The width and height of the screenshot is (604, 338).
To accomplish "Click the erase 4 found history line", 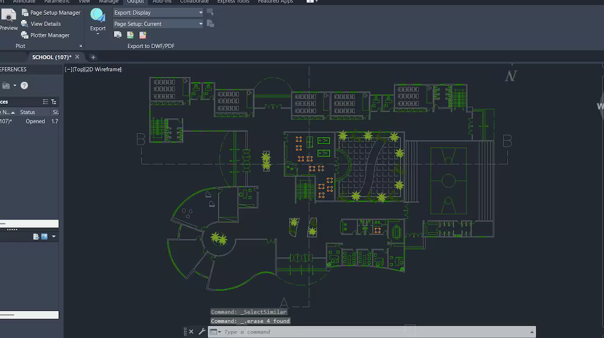I will (250, 321).
